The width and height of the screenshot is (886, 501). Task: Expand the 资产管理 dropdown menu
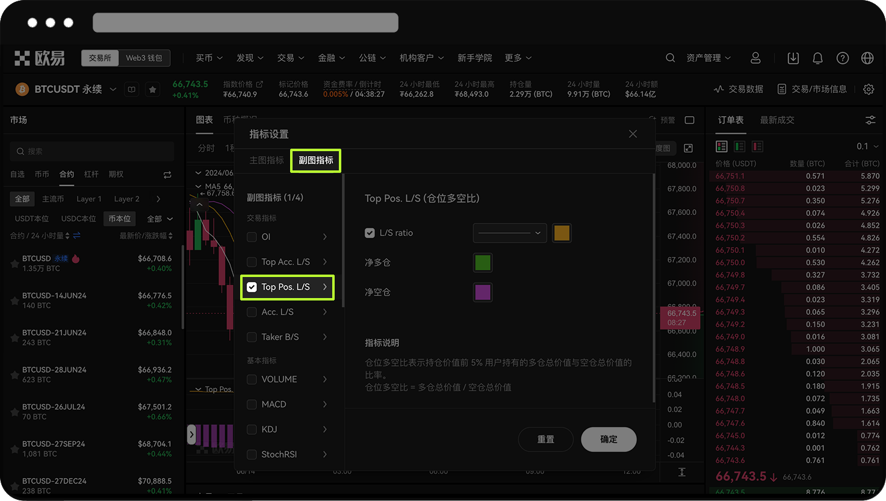click(709, 58)
